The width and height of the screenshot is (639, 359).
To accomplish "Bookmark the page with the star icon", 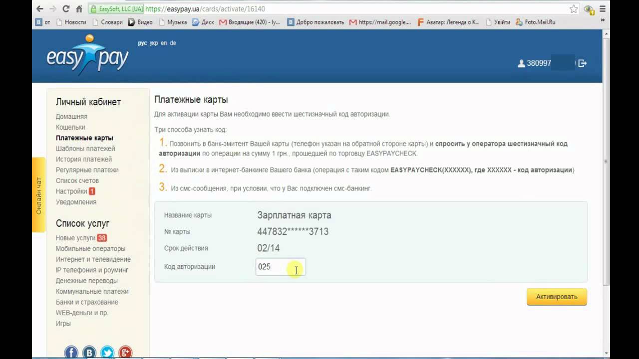I will coord(574,9).
